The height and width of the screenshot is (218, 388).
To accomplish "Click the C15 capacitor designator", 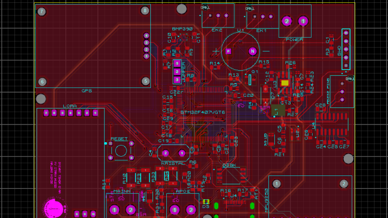I will pos(167,97).
